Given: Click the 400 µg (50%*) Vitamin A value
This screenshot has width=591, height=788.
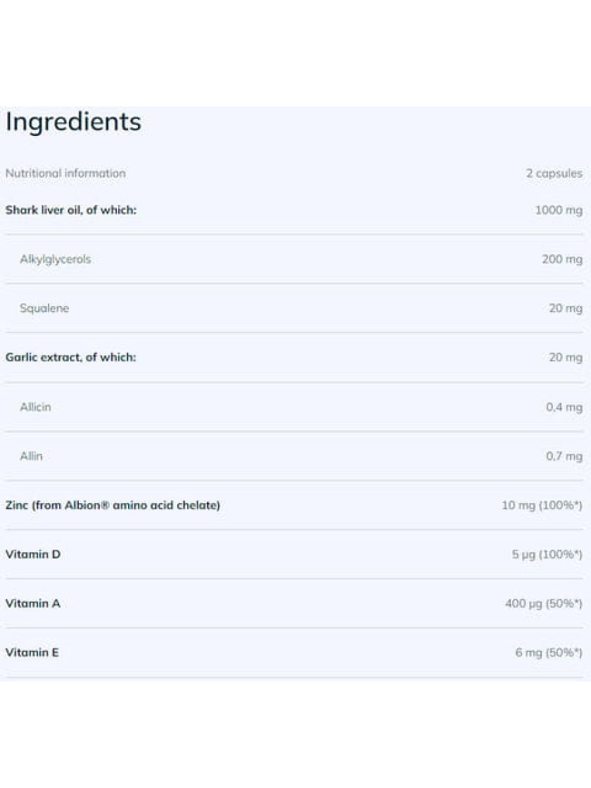Looking at the screenshot, I should tap(544, 603).
